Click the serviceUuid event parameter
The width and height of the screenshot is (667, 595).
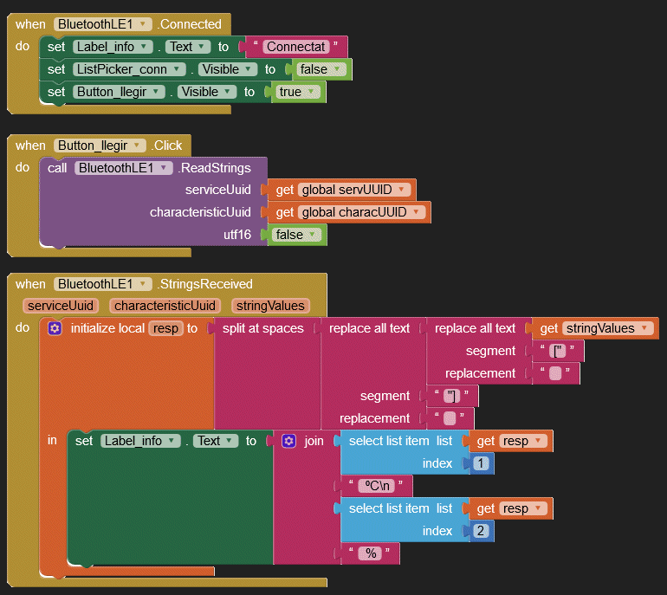59,305
